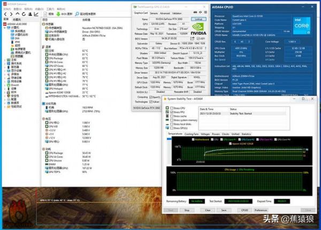Click the GPU-Z refresh icon
The height and width of the screenshot is (230, 321).
[200, 13]
